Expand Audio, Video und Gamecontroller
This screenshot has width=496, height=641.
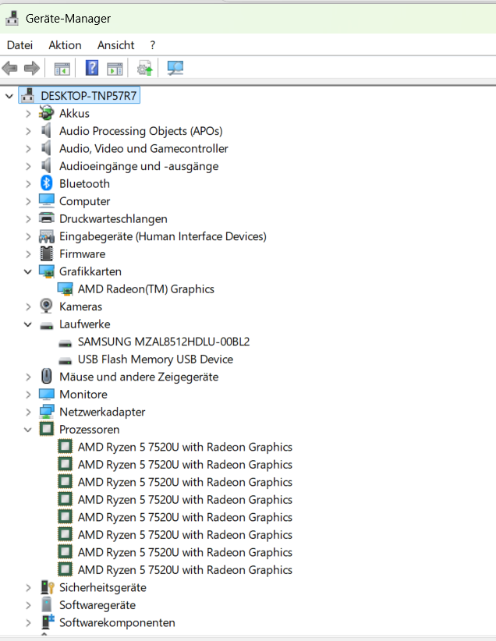[x=28, y=149]
